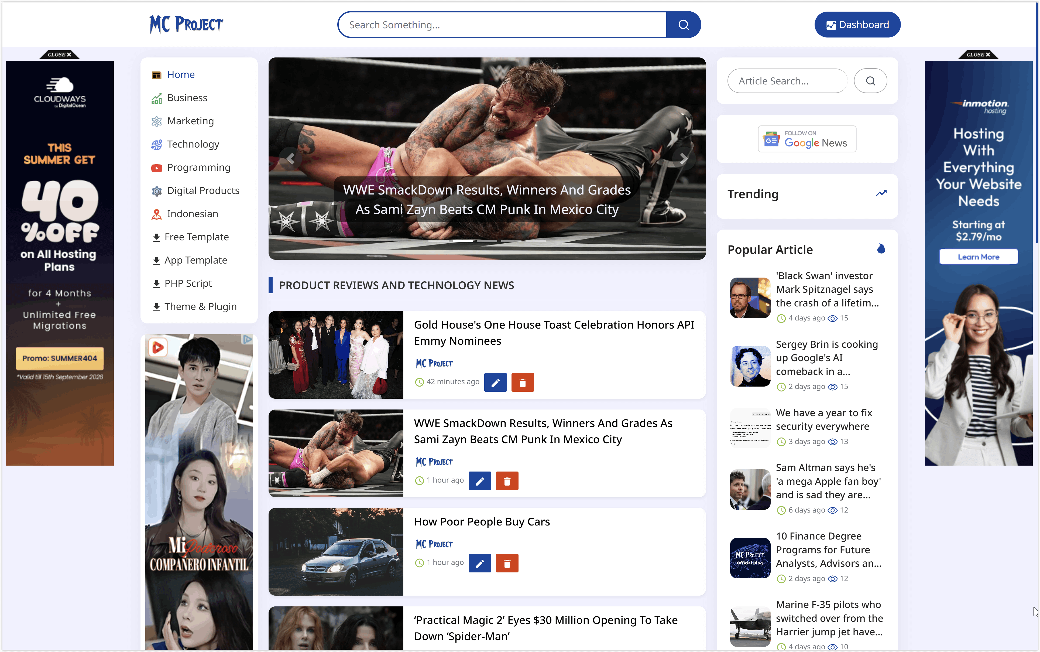Open the Dashboard button

tap(857, 25)
